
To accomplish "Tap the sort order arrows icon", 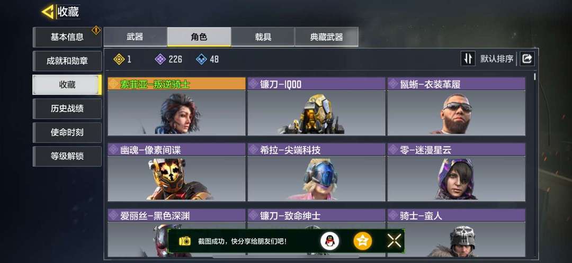I will tap(468, 59).
